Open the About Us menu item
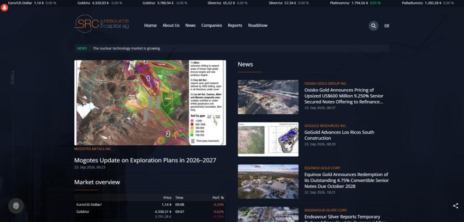The height and width of the screenshot is (222, 464). pos(171,26)
